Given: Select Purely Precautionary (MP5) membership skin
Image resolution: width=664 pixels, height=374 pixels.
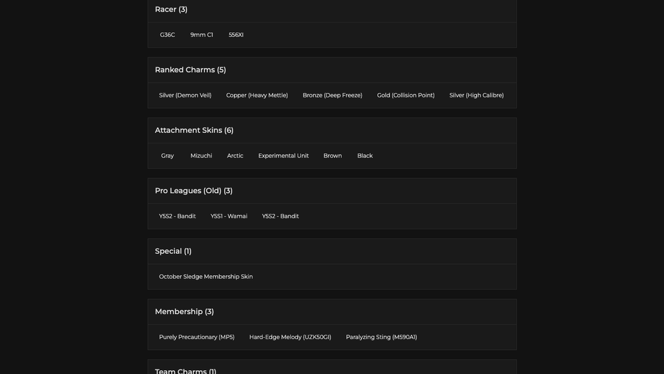Looking at the screenshot, I should click(196, 337).
